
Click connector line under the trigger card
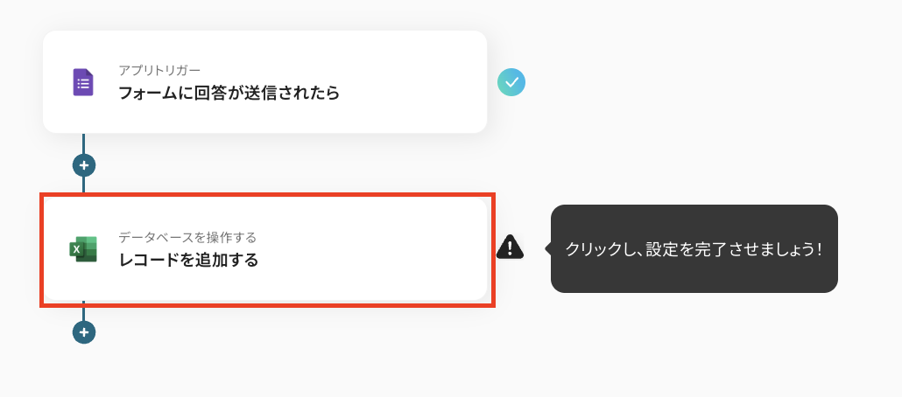[84, 143]
